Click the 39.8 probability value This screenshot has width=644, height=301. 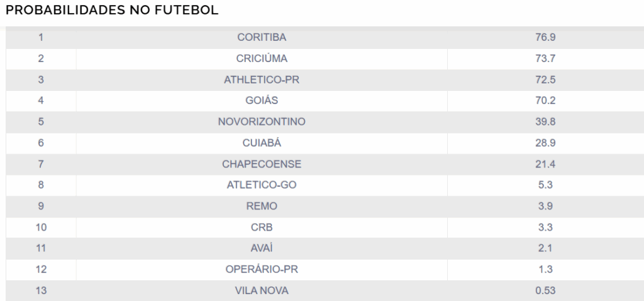(545, 122)
